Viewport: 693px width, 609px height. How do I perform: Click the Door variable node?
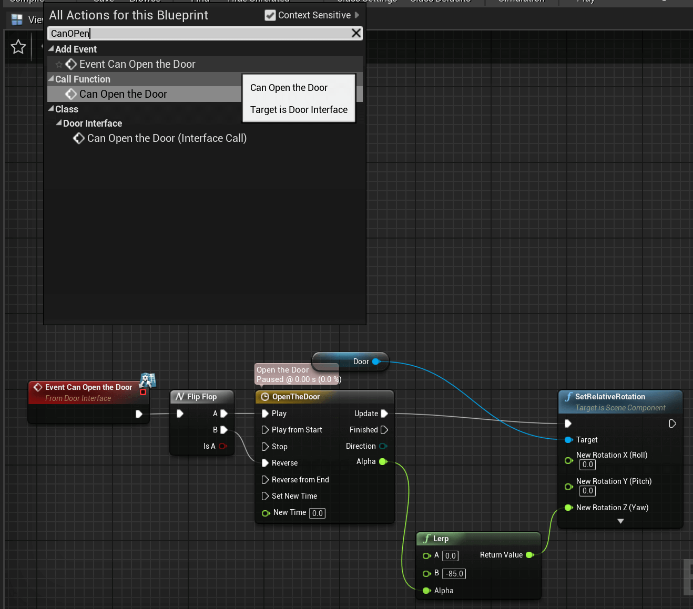tap(350, 362)
